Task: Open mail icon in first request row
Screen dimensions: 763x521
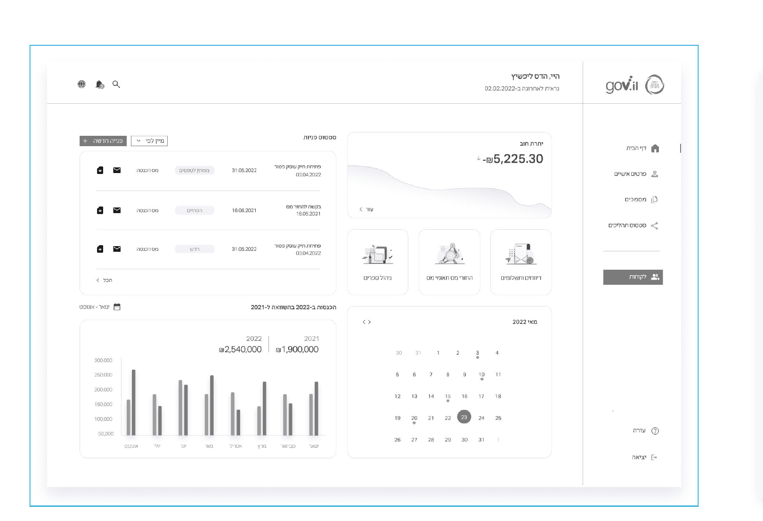Action: coord(117,170)
